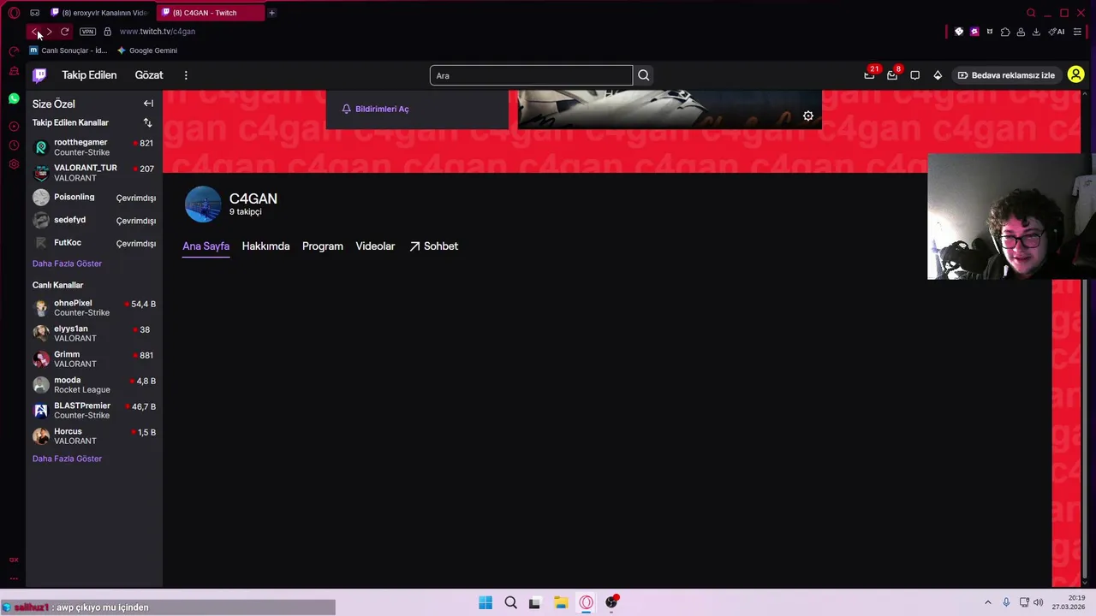Go back using the browser back arrow
The width and height of the screenshot is (1096, 616).
click(x=35, y=32)
